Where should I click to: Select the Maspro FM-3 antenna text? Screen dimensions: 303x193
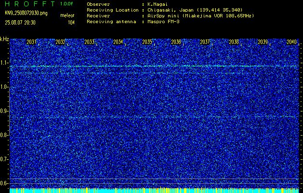click(x=163, y=22)
